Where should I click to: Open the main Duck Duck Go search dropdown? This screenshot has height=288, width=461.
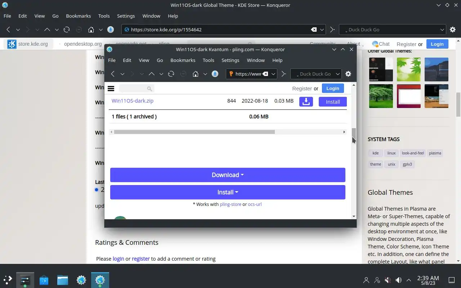[x=442, y=30]
